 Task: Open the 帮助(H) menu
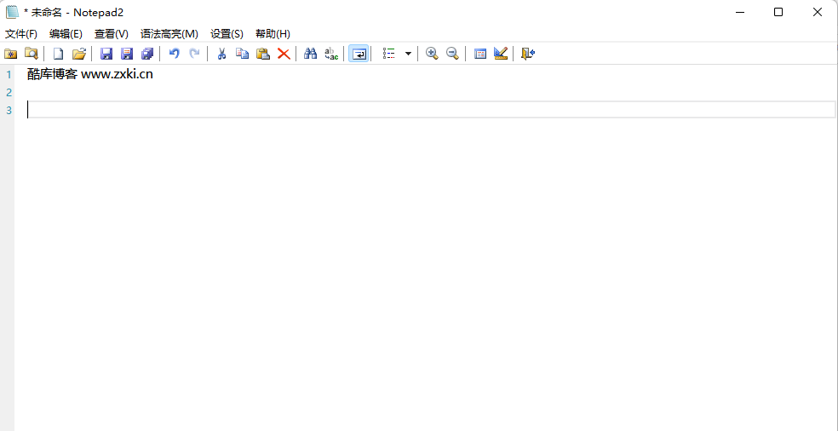tap(273, 34)
